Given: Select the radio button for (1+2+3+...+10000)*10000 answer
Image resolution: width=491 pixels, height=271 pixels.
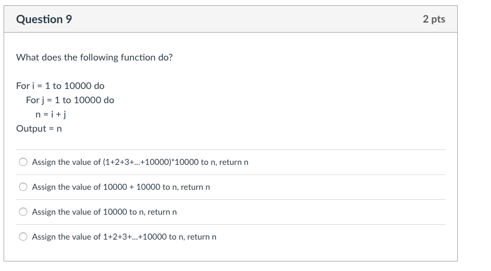Looking at the screenshot, I should tap(23, 162).
